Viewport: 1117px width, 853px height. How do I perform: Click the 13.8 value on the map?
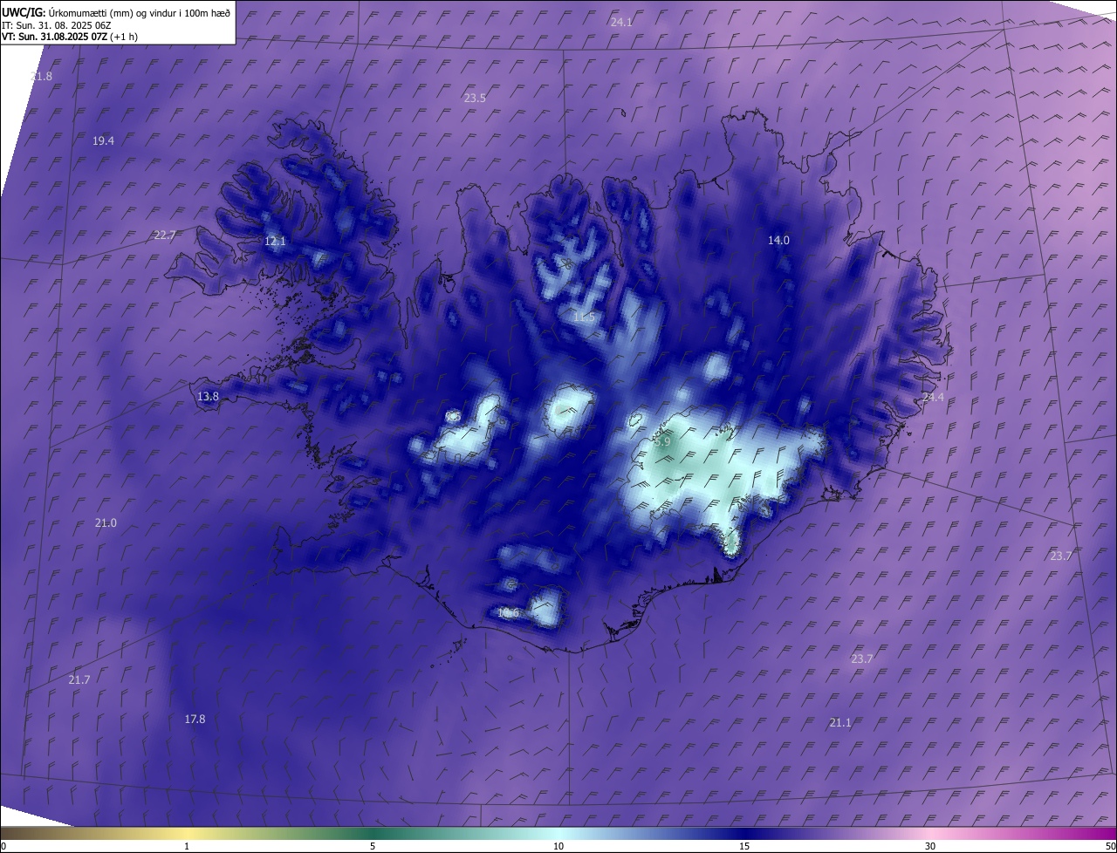208,397
